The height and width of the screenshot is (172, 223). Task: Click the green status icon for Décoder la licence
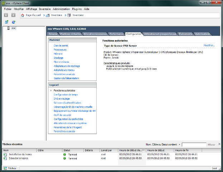click(64, 158)
